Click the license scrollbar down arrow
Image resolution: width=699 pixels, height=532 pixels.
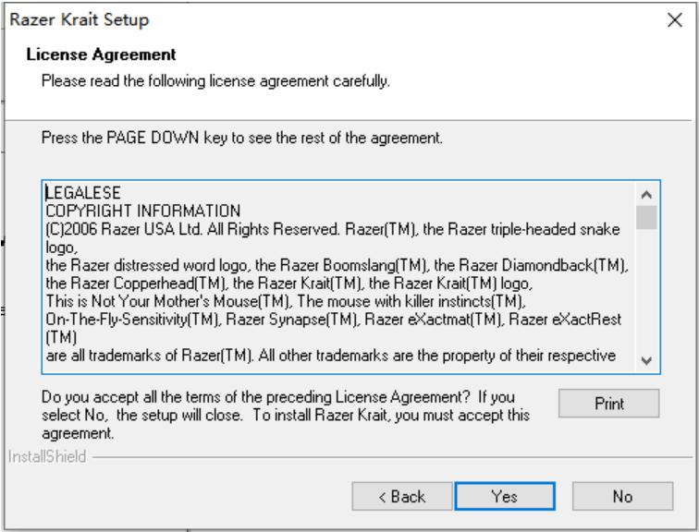click(646, 360)
